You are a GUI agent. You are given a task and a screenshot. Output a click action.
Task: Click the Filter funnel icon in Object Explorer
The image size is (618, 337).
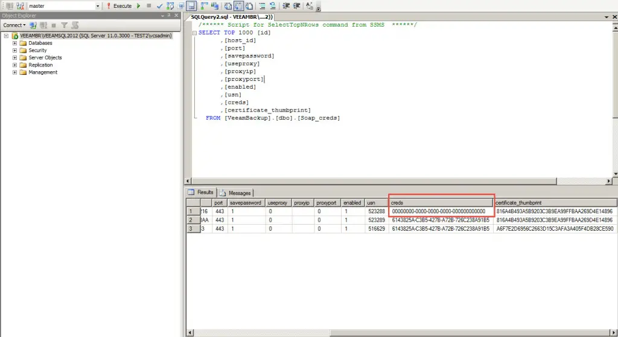[x=64, y=25]
